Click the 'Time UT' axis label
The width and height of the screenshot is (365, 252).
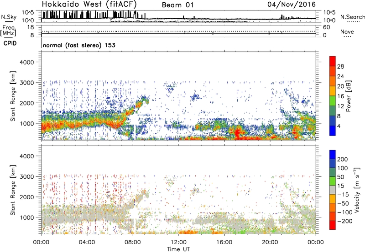pyautogui.click(x=178, y=249)
